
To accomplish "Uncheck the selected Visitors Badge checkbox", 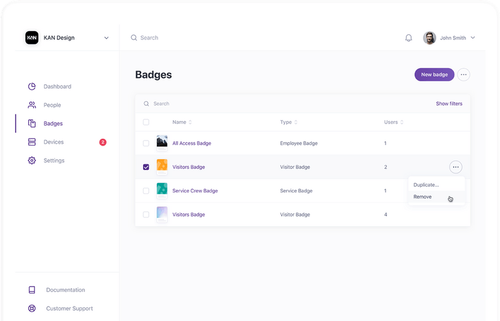I will (146, 167).
